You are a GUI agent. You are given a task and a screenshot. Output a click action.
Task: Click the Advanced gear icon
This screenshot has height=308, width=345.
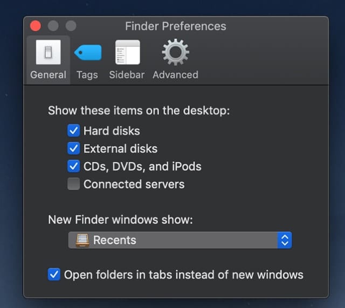pos(175,52)
